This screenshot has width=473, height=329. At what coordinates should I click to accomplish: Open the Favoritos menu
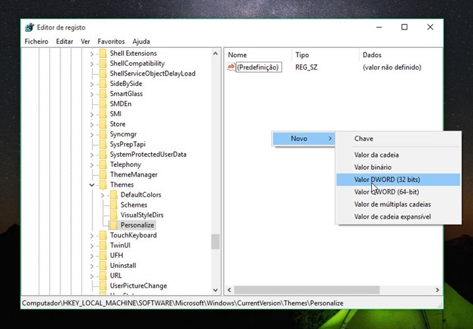pyautogui.click(x=111, y=41)
